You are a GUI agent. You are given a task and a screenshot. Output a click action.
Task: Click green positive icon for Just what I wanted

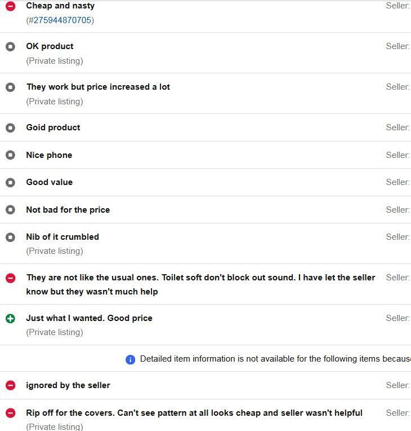tap(11, 319)
